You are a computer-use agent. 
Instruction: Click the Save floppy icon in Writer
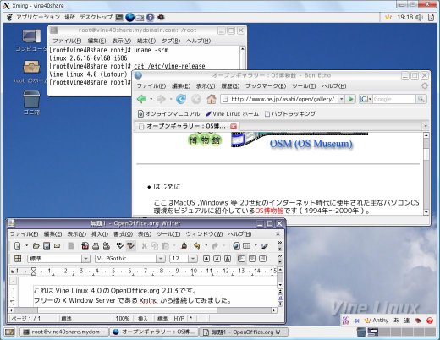click(x=47, y=246)
